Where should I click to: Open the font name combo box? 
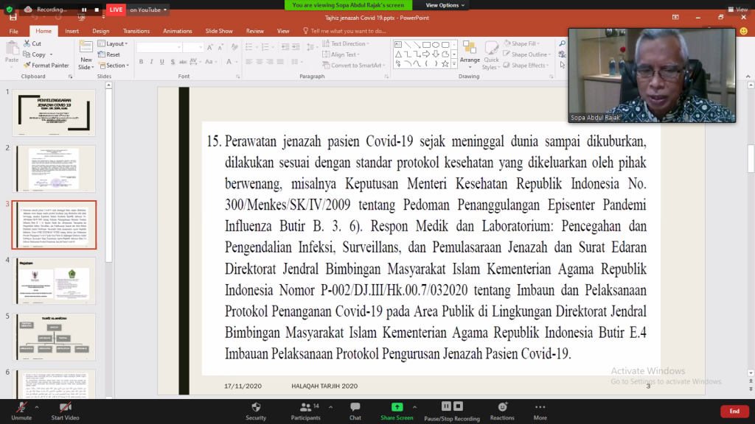point(159,47)
